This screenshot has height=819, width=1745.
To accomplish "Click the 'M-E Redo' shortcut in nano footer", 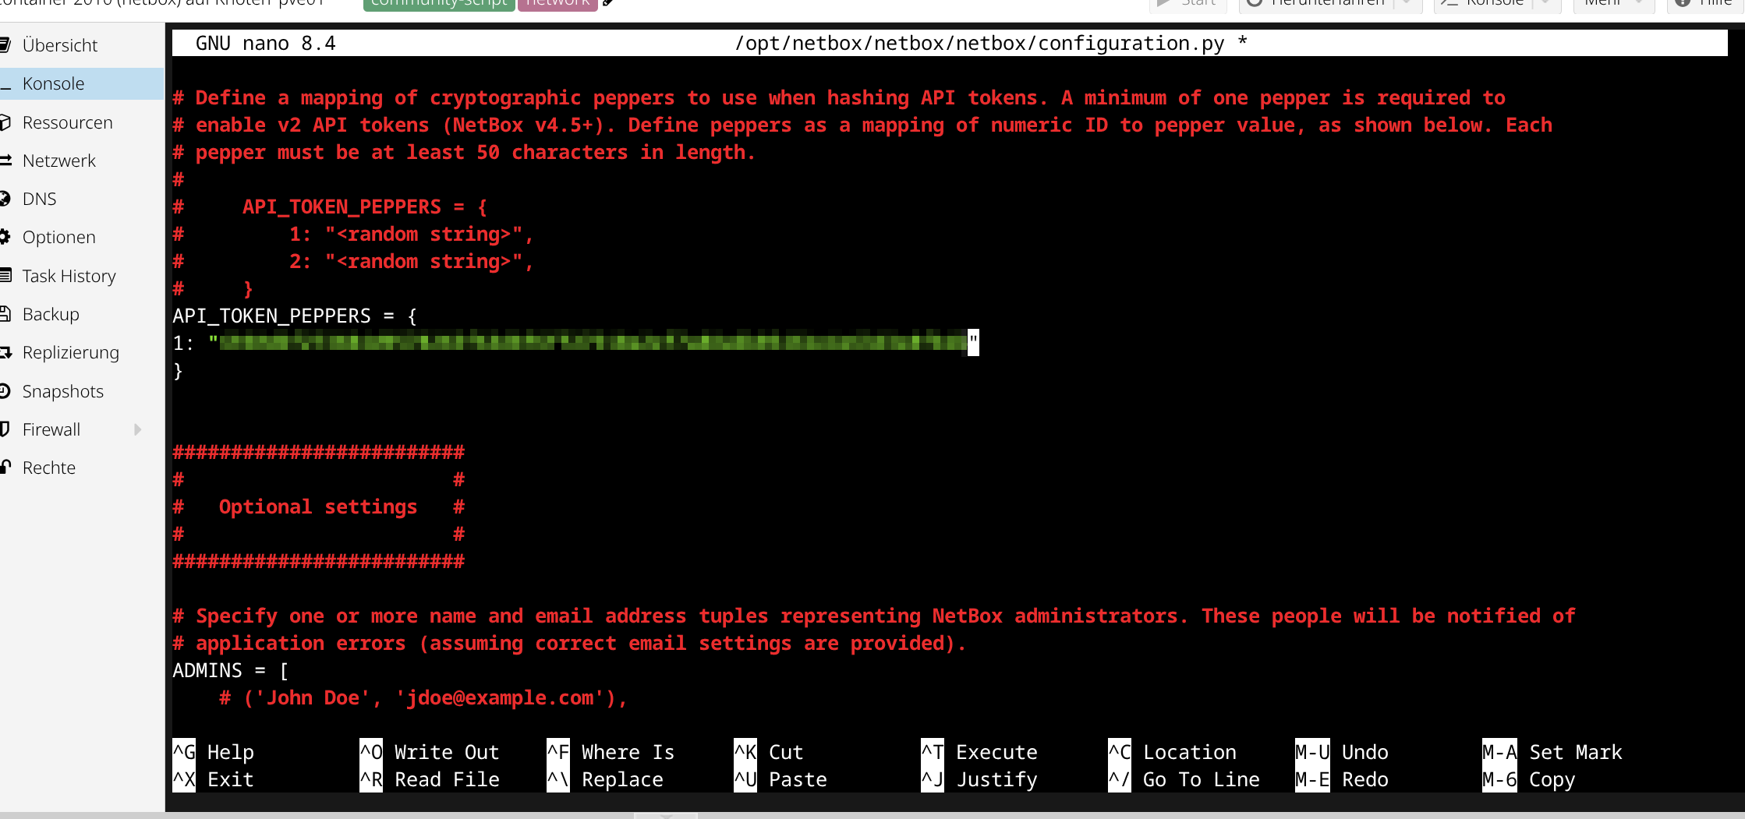I will coord(1342,779).
